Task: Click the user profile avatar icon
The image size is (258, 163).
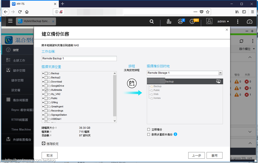Action: coord(209,21)
